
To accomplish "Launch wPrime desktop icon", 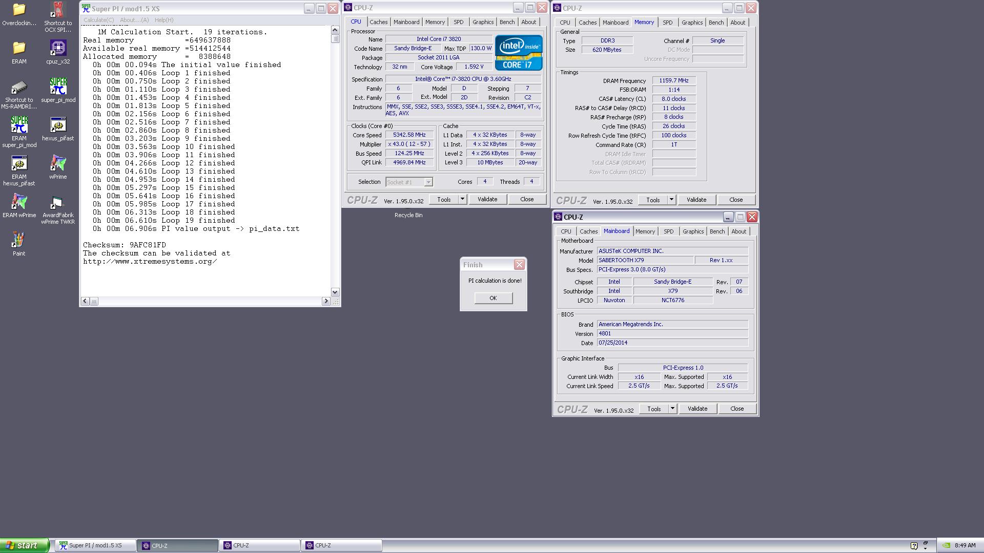I will [58, 167].
